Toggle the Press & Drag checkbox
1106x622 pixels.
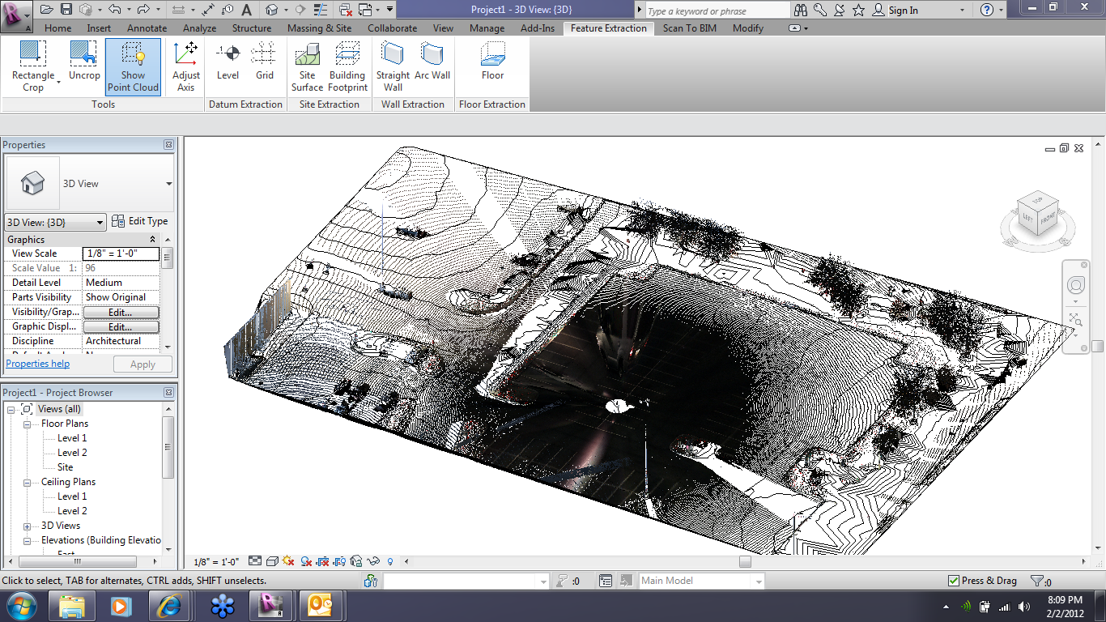pos(954,581)
